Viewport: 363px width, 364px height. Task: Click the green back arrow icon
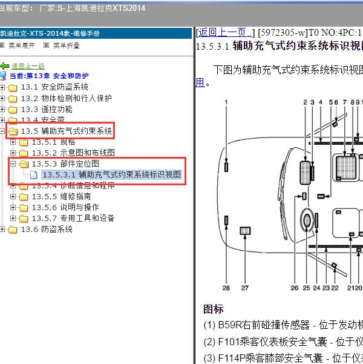(4, 66)
